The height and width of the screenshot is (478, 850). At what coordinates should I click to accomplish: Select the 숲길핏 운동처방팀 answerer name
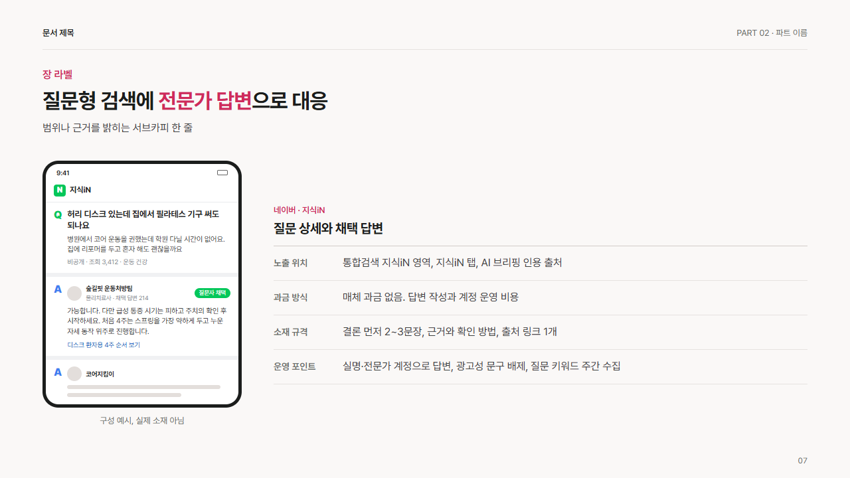tap(109, 289)
